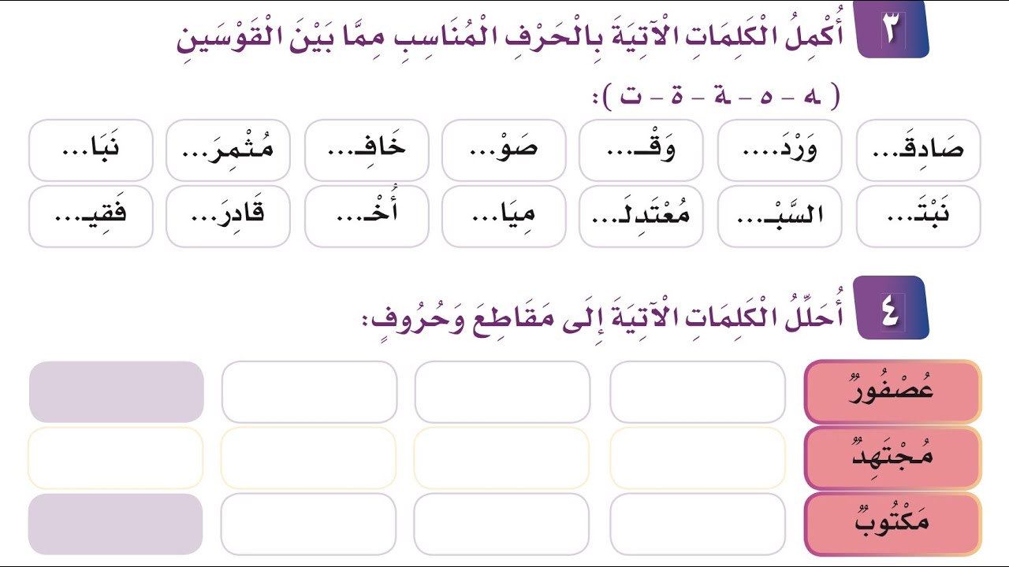This screenshot has width=1009, height=567.
Task: Click the pink مجتهد word label
Action: coord(892,458)
